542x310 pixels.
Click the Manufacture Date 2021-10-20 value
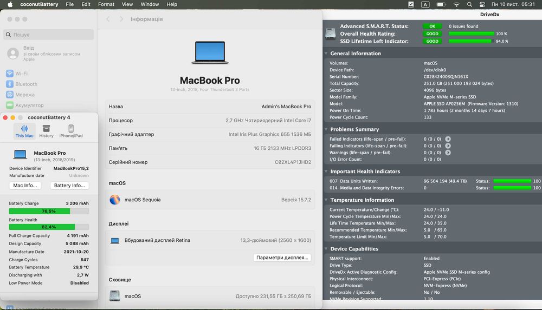click(76, 252)
